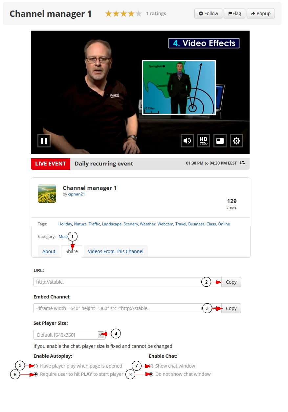Flag this channel using Flag button
The image size is (288, 412).
pos(234,13)
